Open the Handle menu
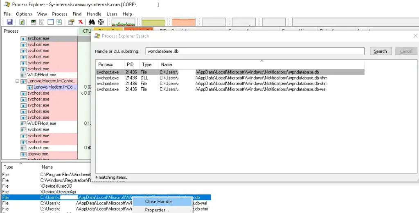Viewport: 419px width, 213px height. pos(94,14)
